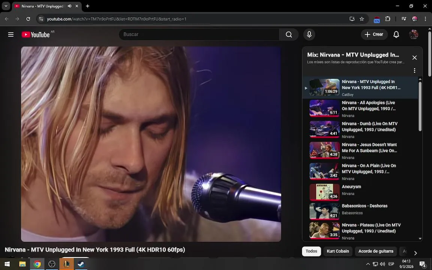Go to YouTube home via logo

tap(36, 34)
